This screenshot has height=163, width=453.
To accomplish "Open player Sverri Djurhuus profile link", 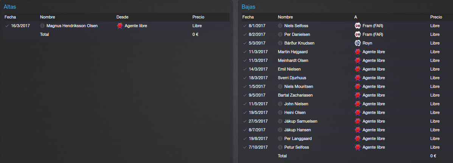I will point(292,78).
